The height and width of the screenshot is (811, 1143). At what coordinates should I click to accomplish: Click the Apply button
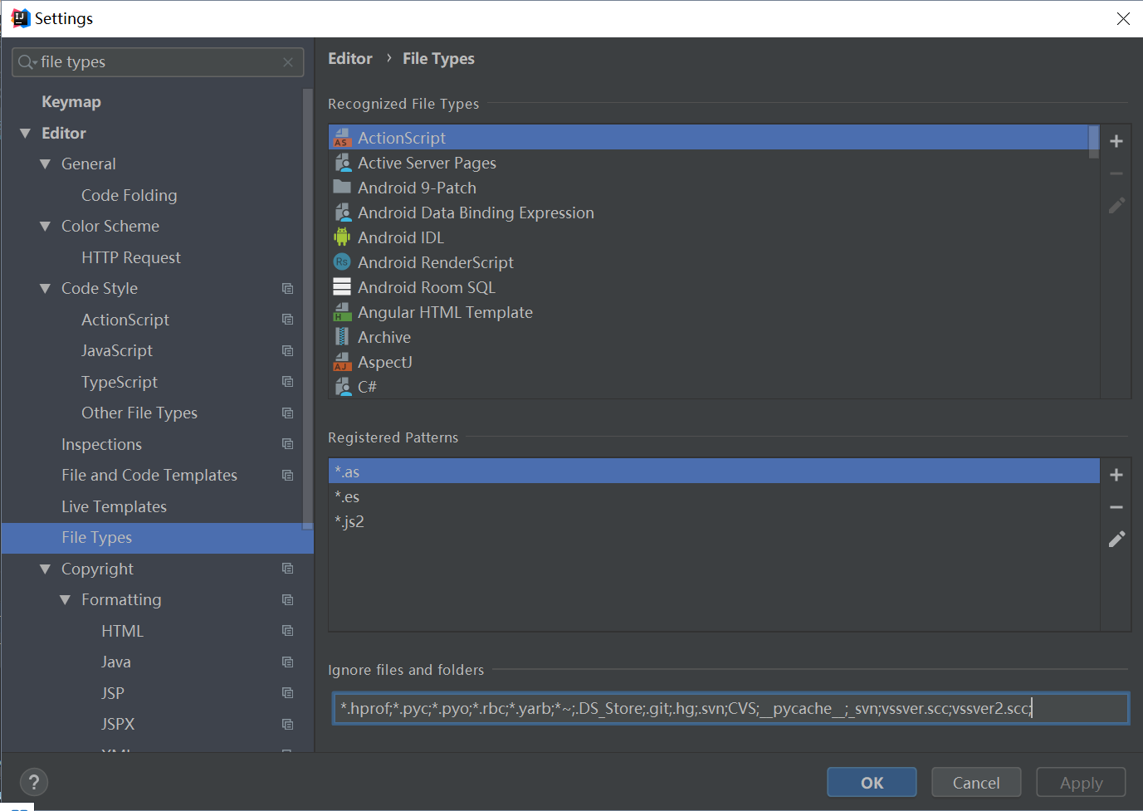tap(1081, 783)
